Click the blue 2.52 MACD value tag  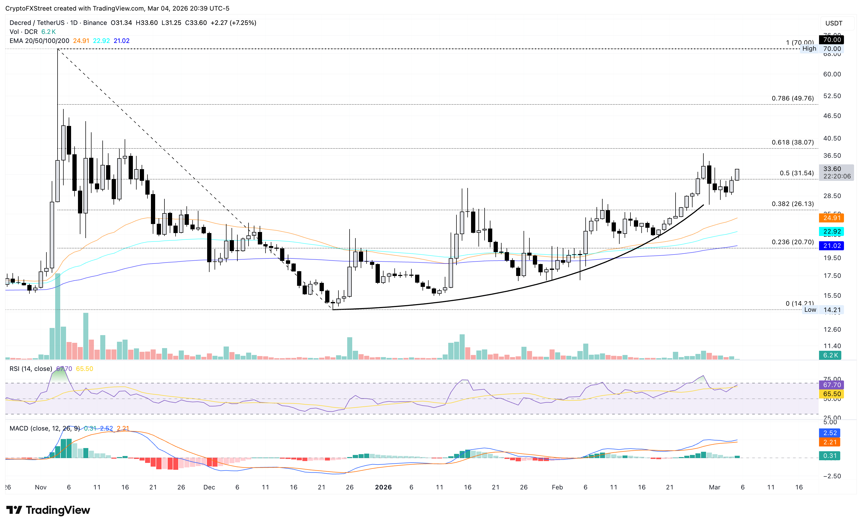coord(830,433)
